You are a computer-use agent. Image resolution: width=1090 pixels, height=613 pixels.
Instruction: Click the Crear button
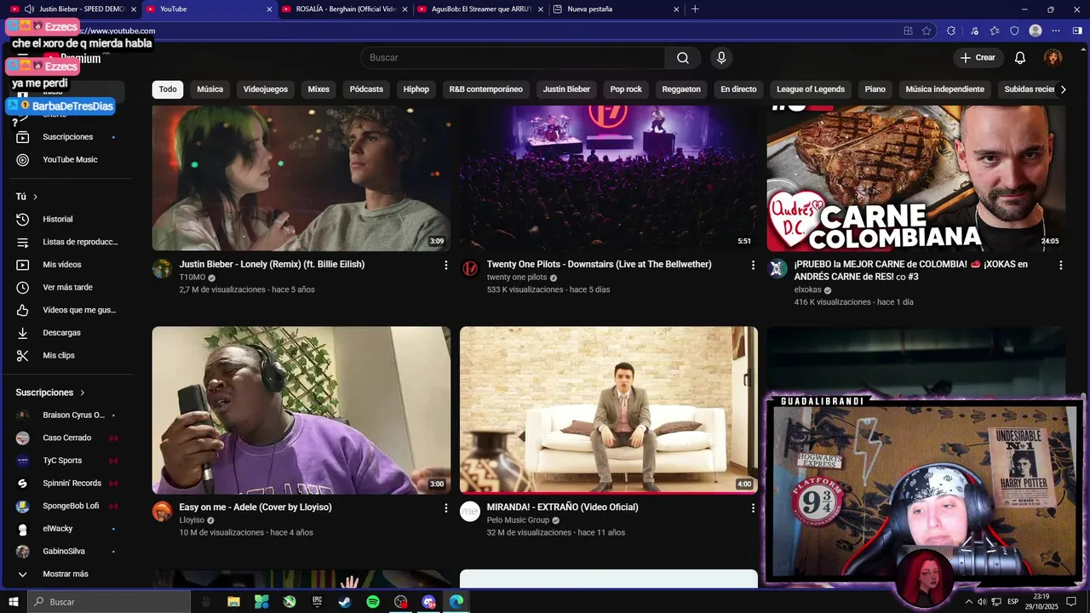click(x=978, y=58)
